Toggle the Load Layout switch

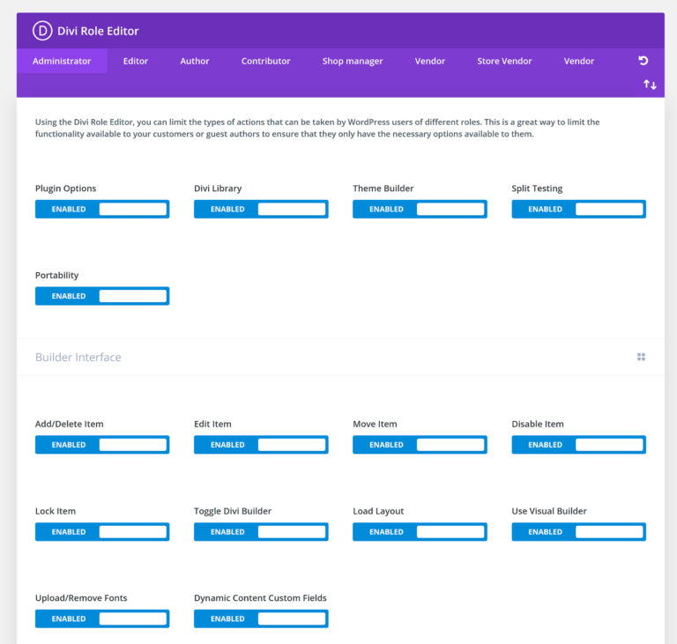[420, 532]
